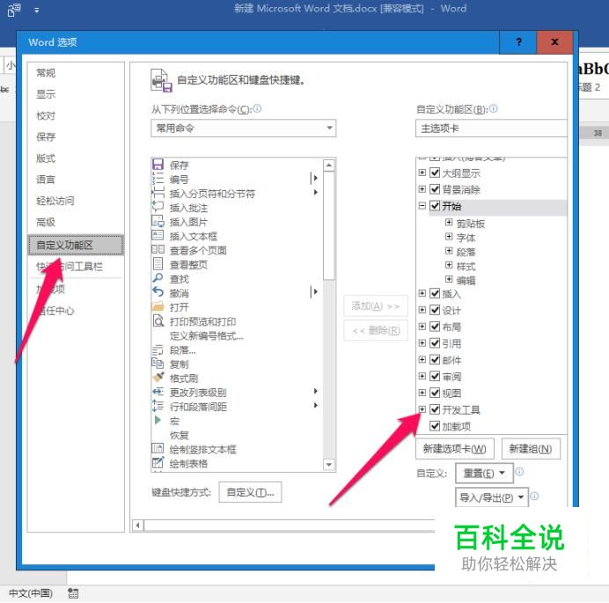Collapse the 开始 tree node
Image resolution: width=609 pixels, height=603 pixels.
422,205
